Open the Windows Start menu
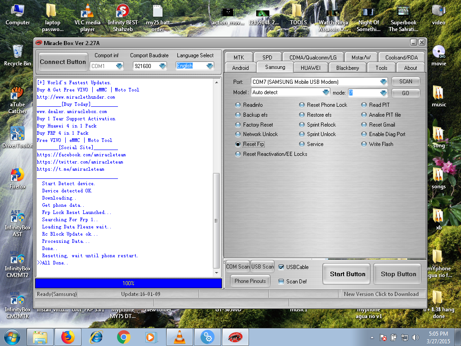461x346 pixels. coord(12,337)
